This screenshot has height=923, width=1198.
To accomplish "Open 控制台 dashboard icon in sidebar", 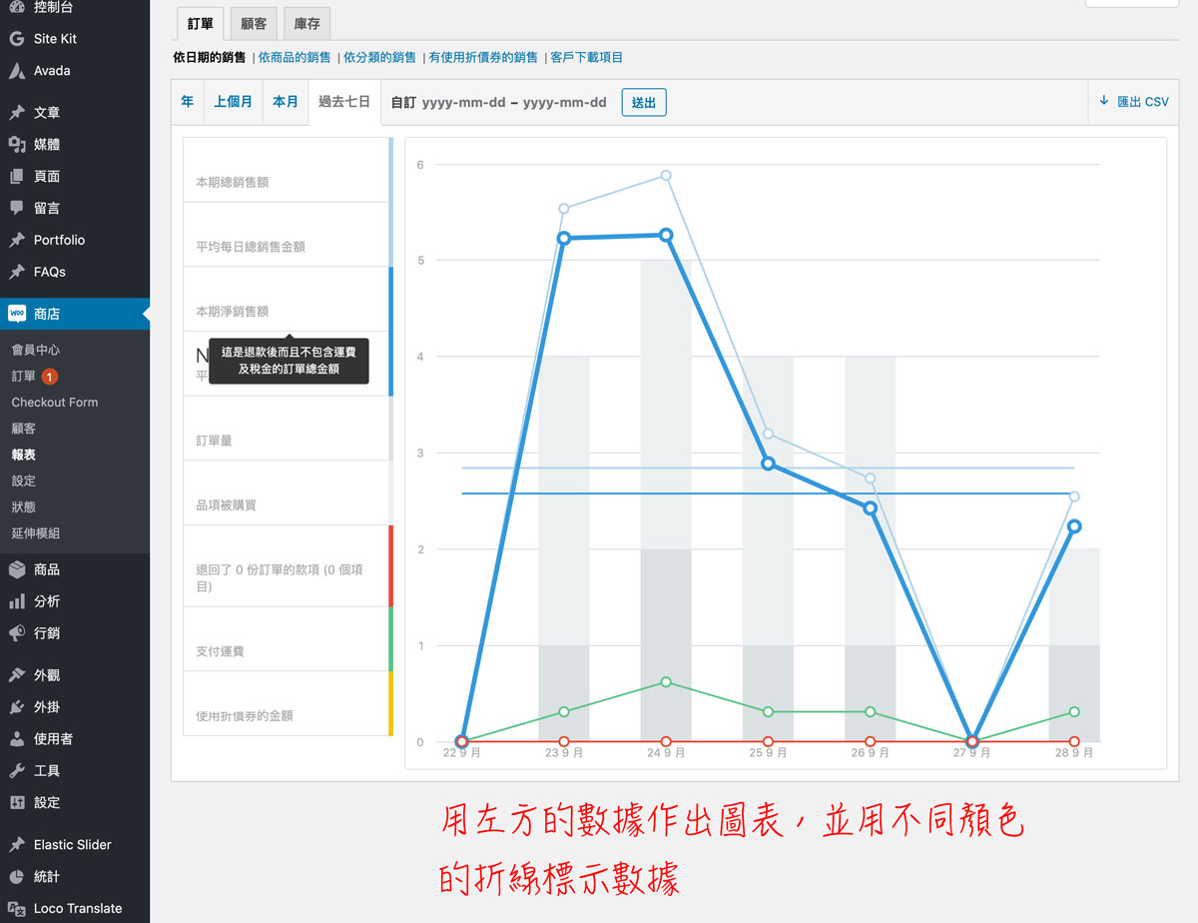I will [17, 7].
